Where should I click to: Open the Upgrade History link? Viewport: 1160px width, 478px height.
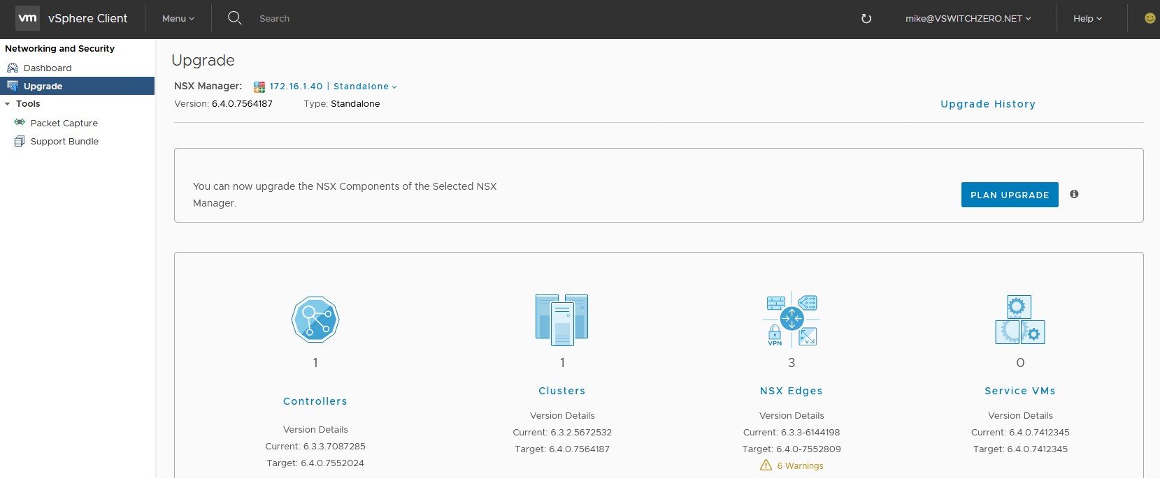[x=987, y=104]
